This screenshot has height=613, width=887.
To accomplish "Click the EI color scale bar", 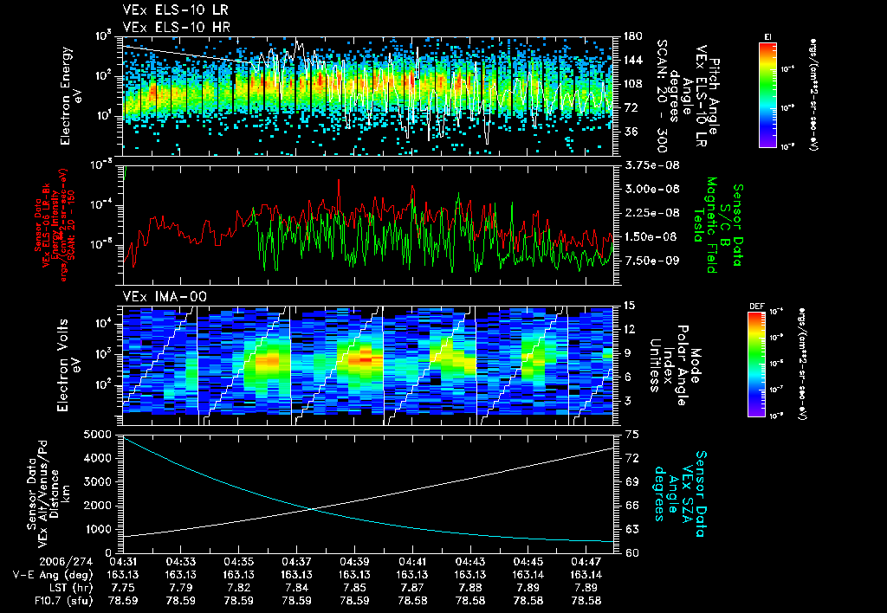I will [767, 94].
